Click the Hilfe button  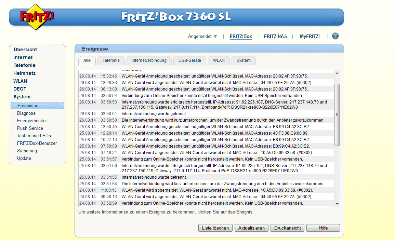pos(323,228)
